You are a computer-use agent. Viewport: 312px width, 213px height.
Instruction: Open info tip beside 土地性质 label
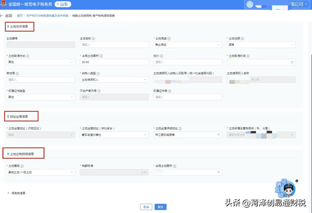(x=242, y=39)
